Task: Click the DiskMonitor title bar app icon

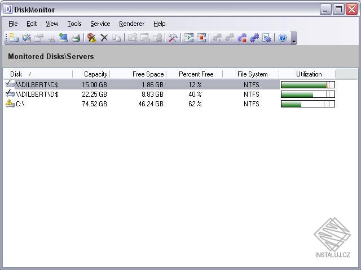Action: tap(7, 10)
